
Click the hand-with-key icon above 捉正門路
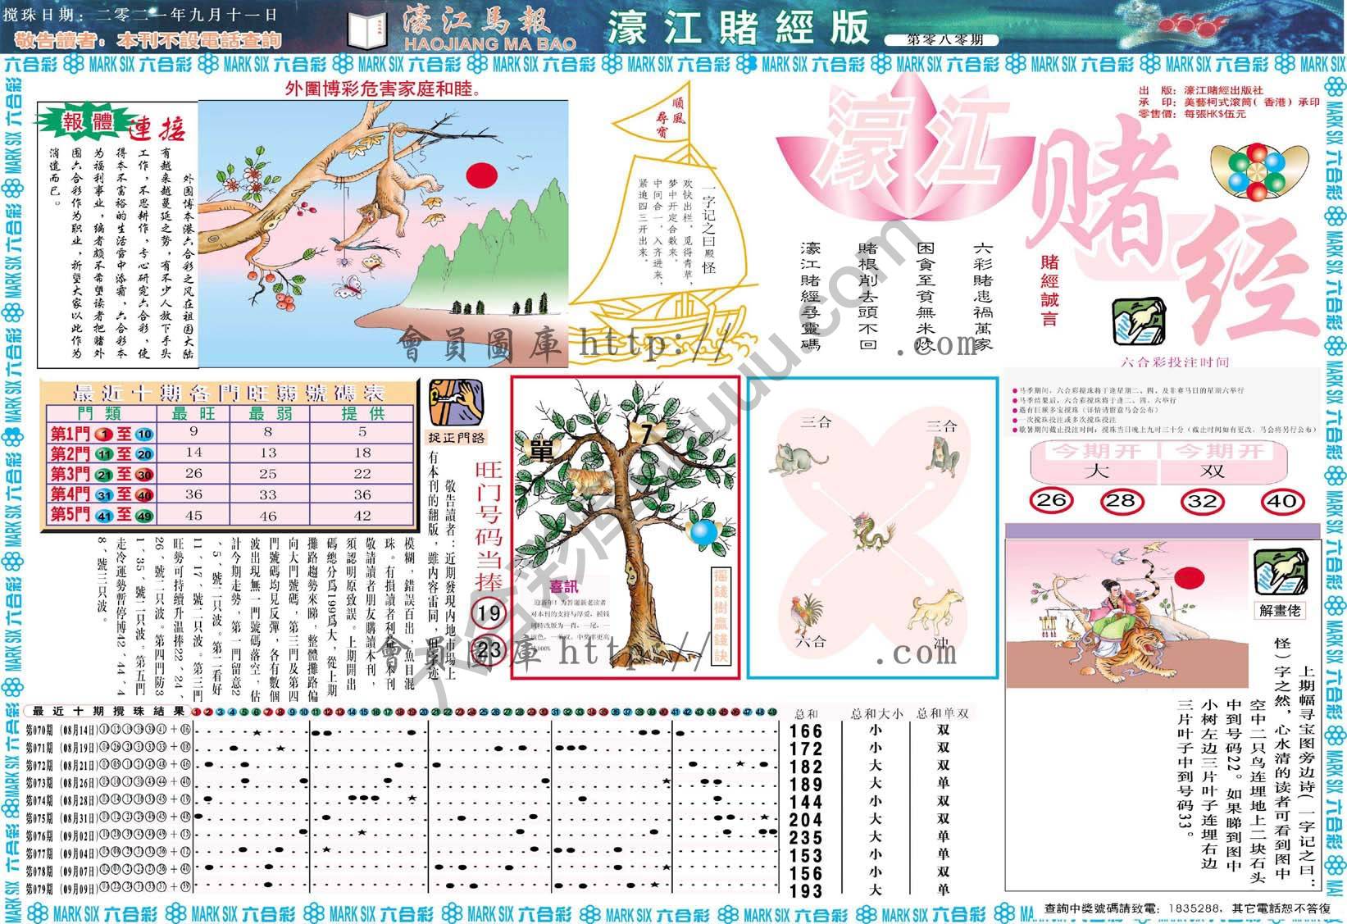(x=456, y=403)
